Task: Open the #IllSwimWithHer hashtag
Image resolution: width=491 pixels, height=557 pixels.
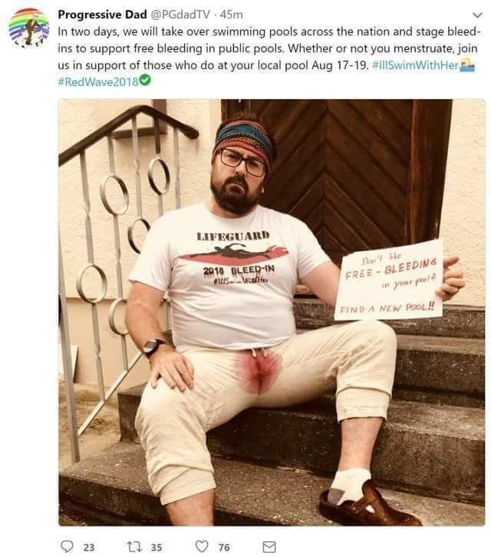Action: [x=416, y=65]
